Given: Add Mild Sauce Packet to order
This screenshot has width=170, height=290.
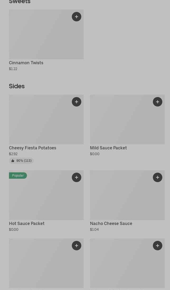Looking at the screenshot, I should (158, 102).
